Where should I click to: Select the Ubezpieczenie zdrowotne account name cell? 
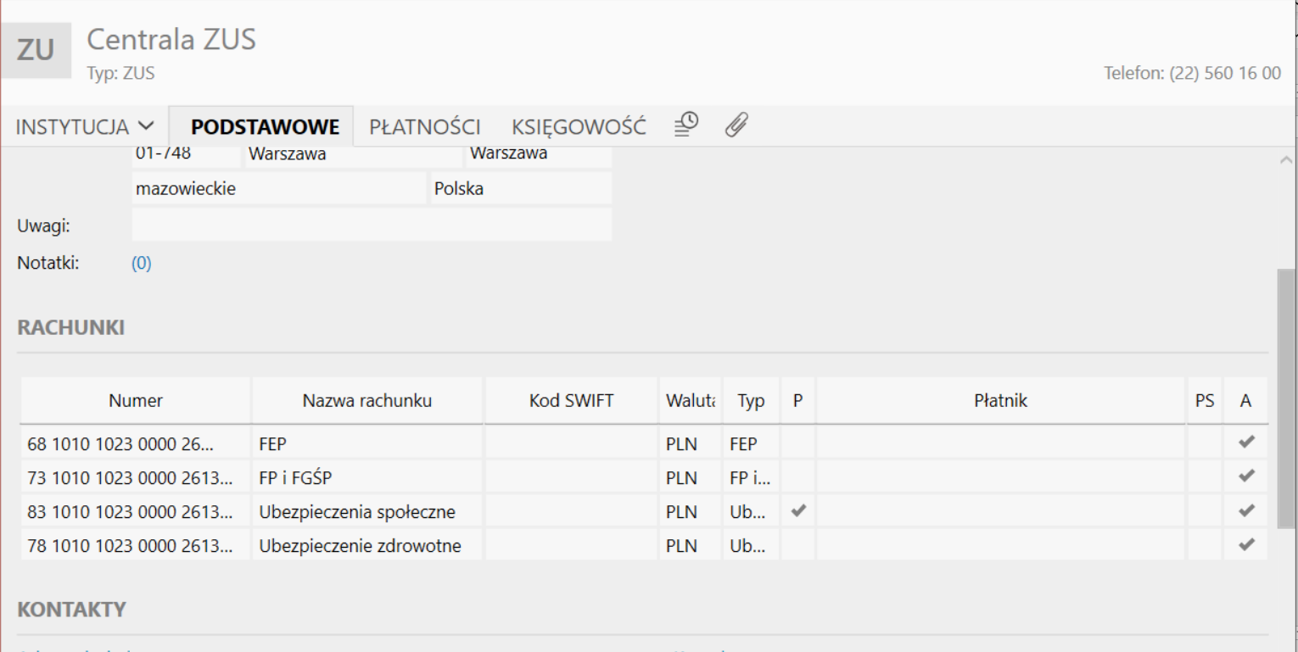click(x=367, y=545)
